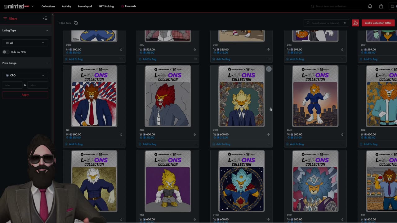The image size is (397, 223).
Task: Open Listing Type All dropdown
Action: click(x=25, y=43)
